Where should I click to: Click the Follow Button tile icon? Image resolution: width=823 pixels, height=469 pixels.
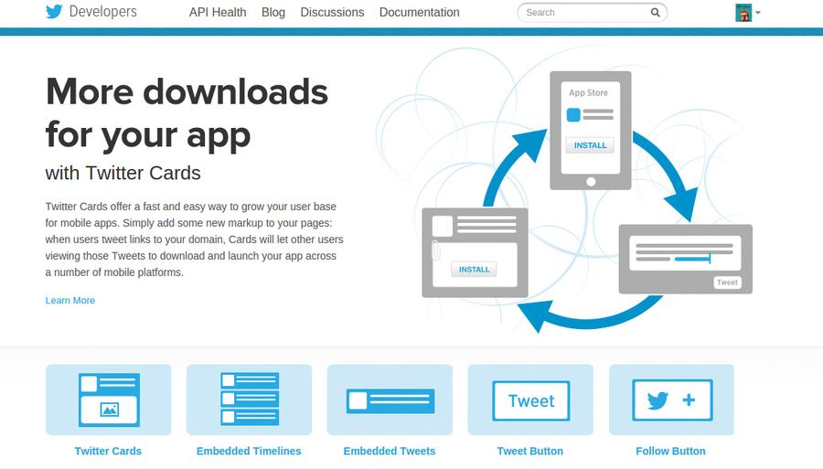click(672, 400)
